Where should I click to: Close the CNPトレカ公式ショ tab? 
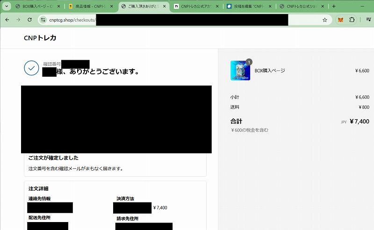323,7
